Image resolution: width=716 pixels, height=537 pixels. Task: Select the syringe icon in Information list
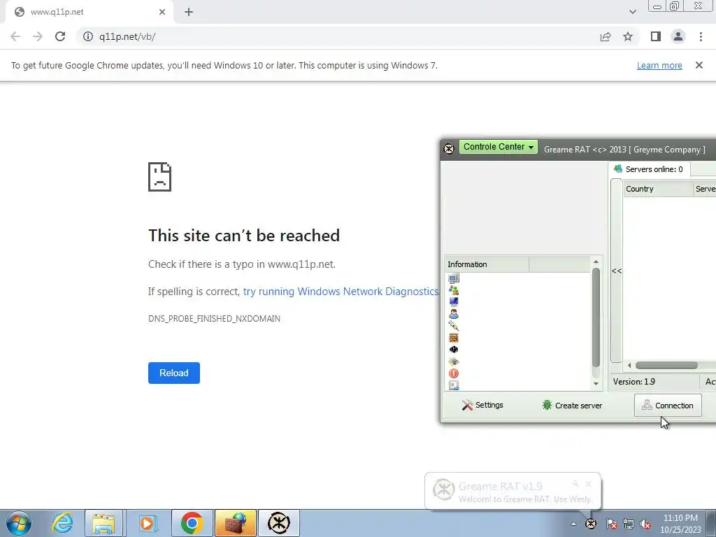[453, 326]
